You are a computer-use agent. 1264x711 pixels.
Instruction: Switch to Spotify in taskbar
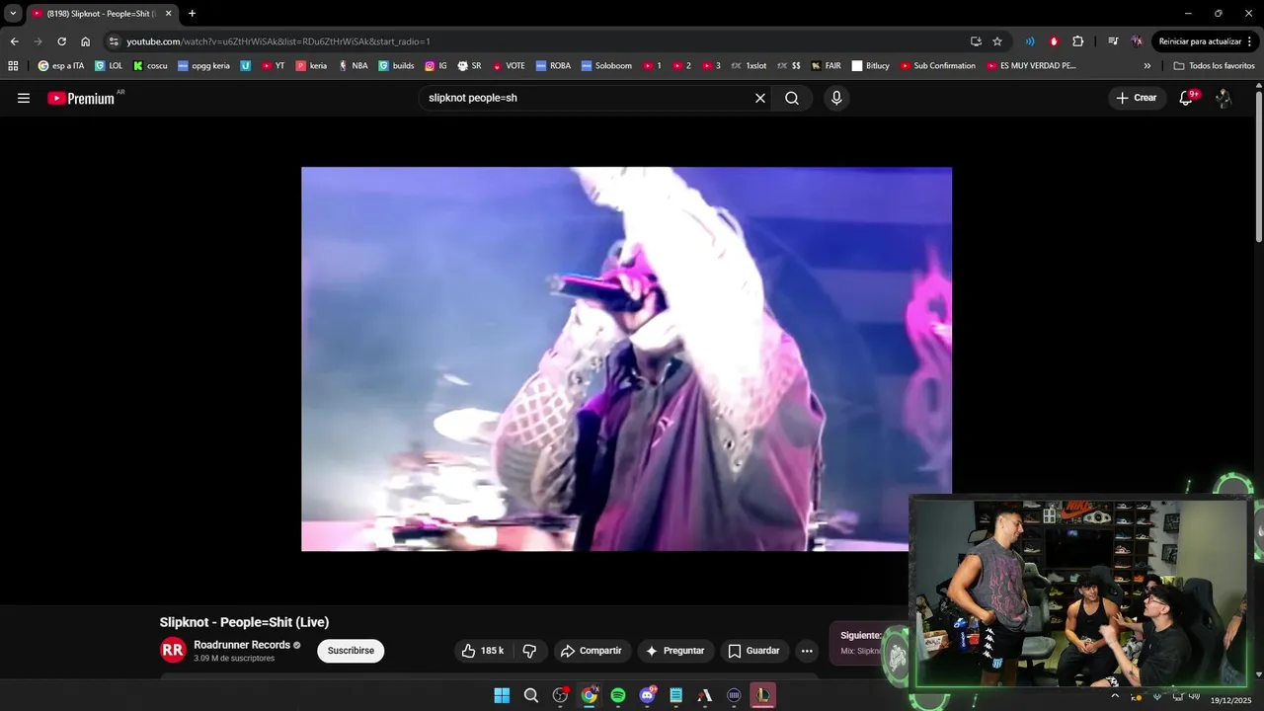pos(618,695)
